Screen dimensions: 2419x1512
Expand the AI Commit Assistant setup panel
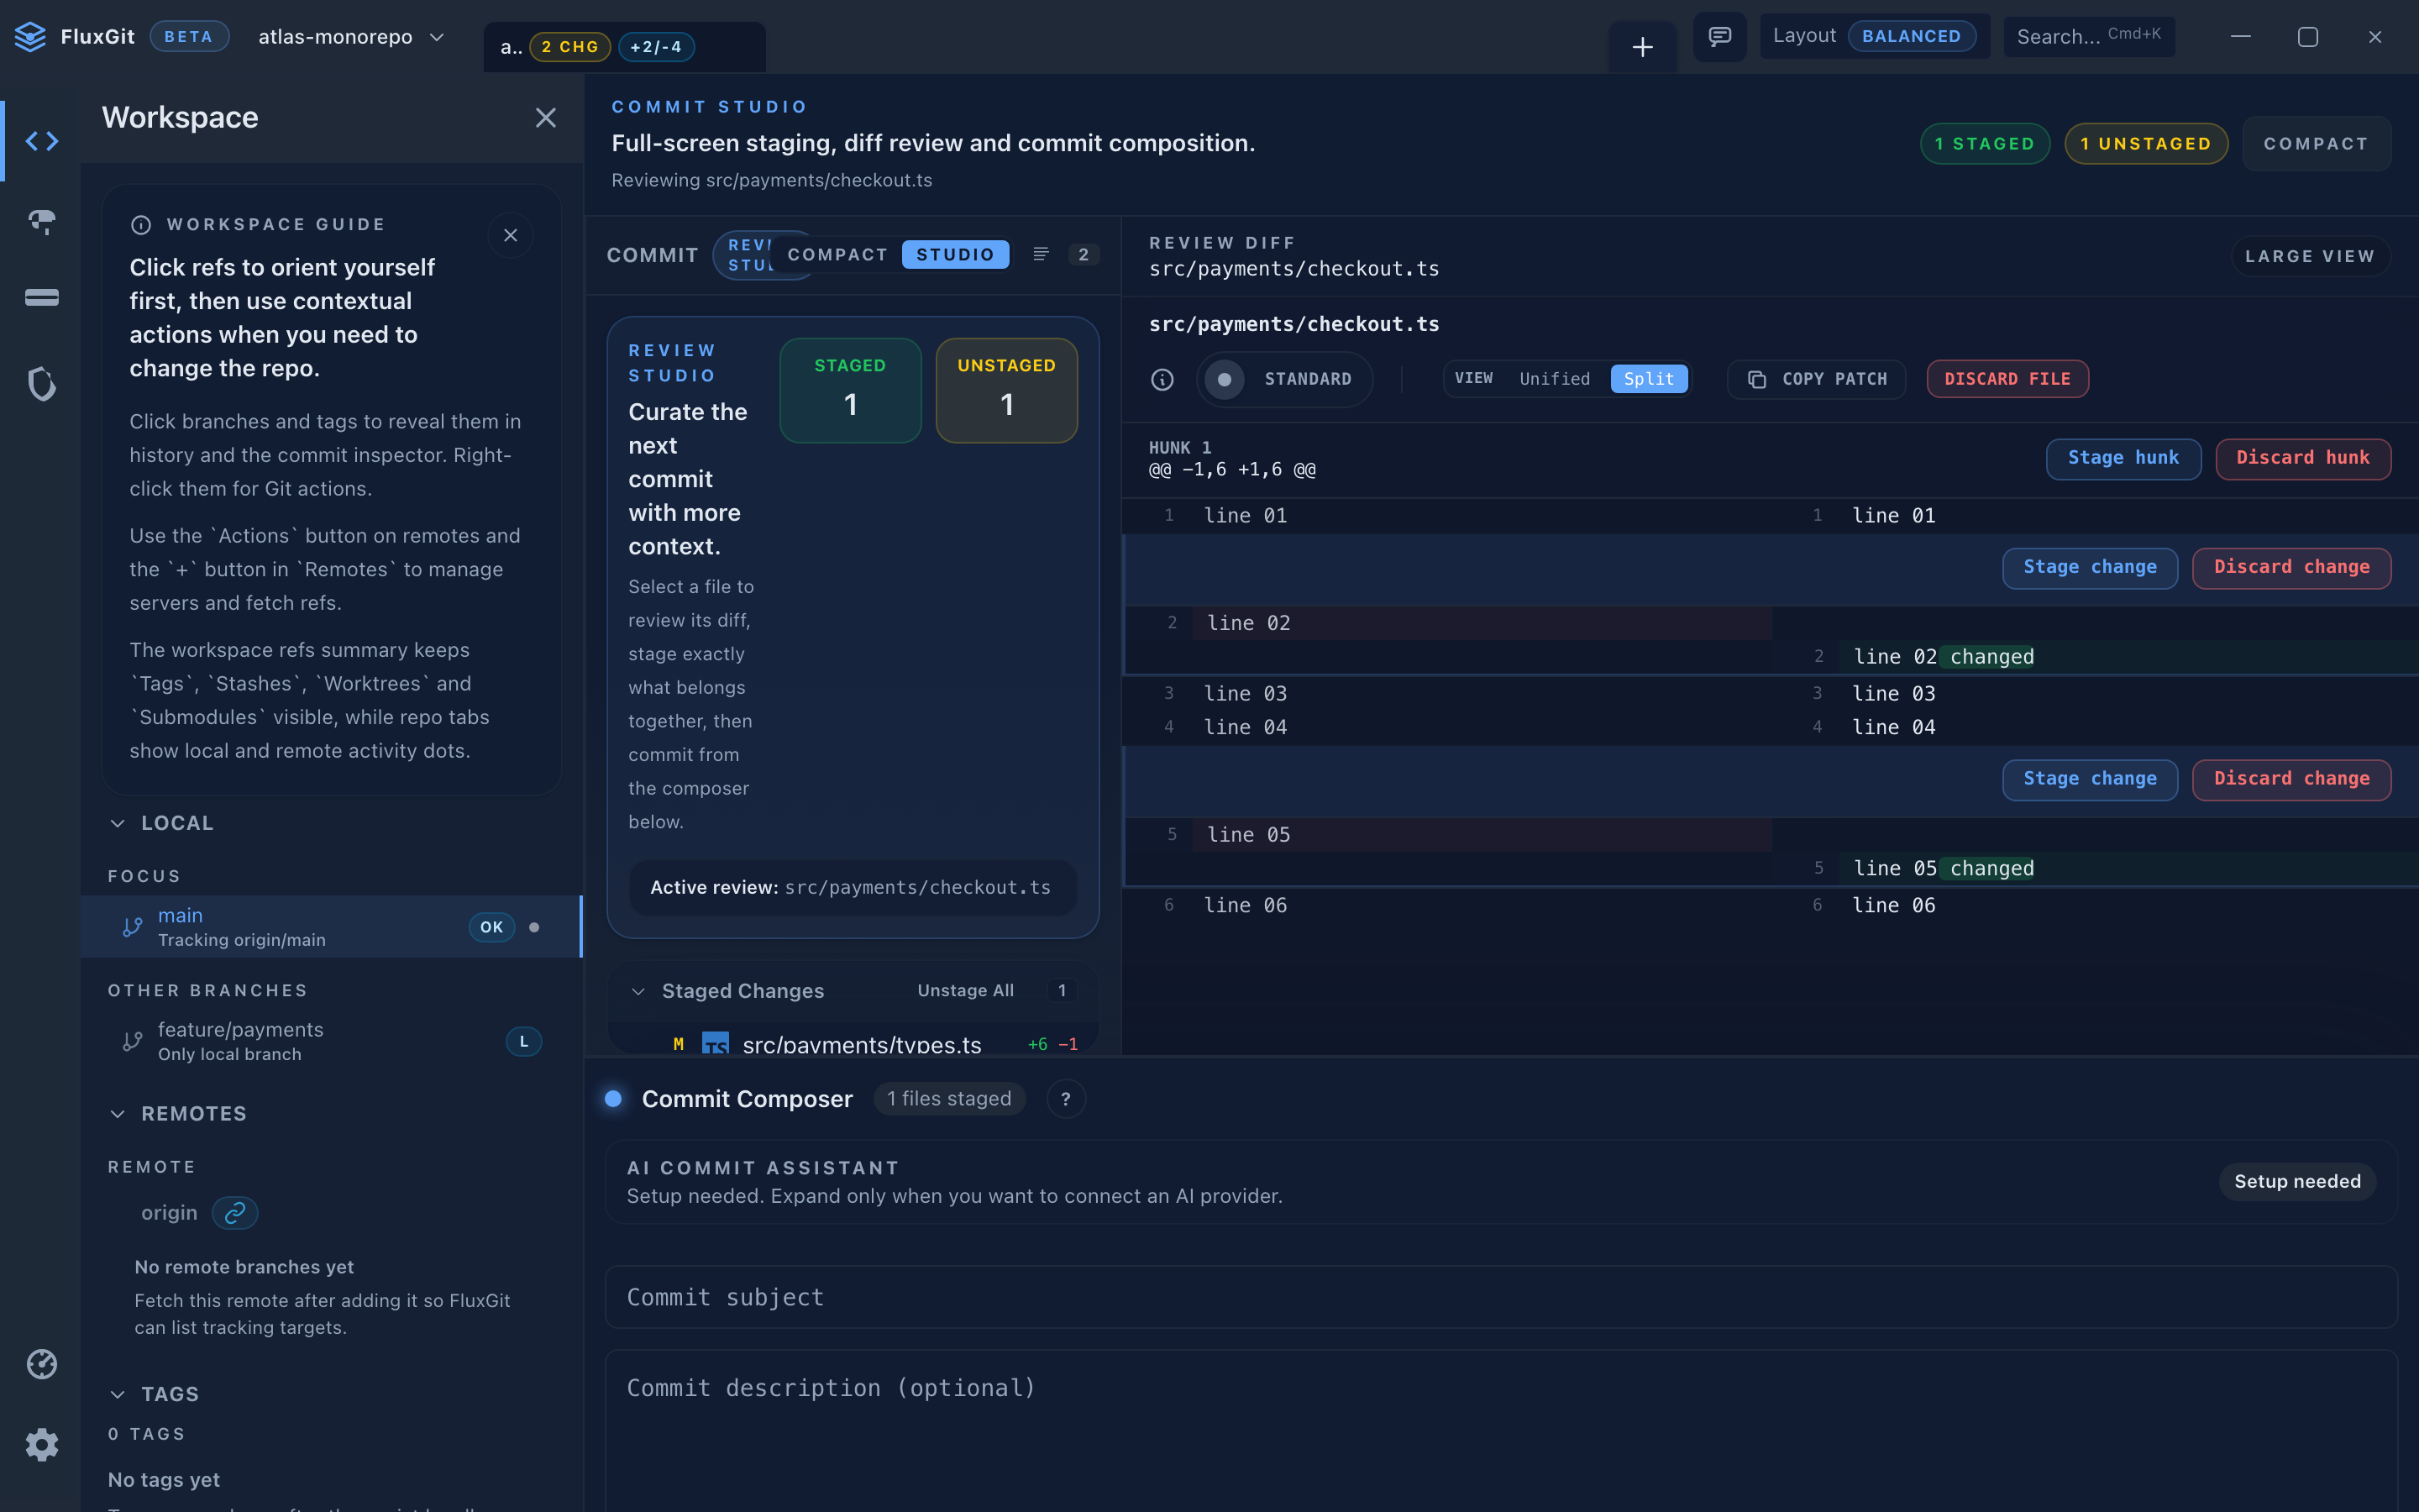[x=1502, y=1182]
